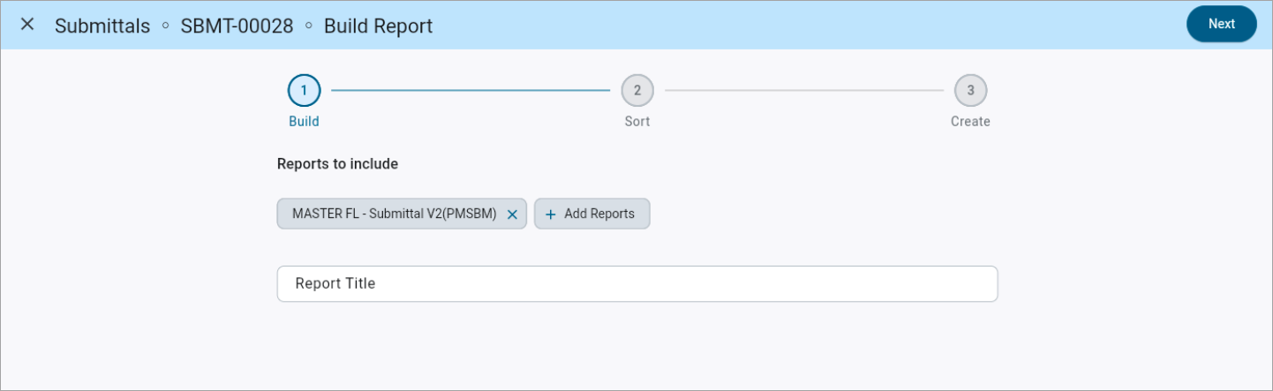The image size is (1273, 391).
Task: Click the Build step label
Action: (x=304, y=122)
